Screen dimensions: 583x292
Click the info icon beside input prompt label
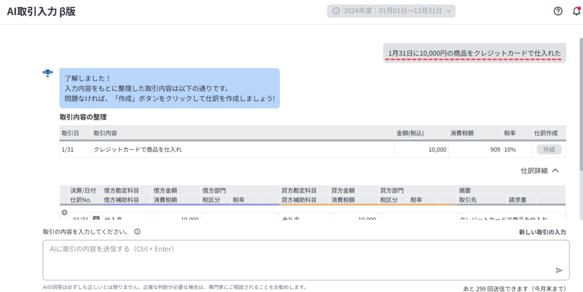click(137, 232)
